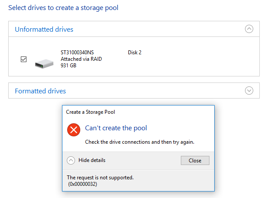268x198 pixels.
Task: Click the Can't create the pool heading
Action: (116, 128)
